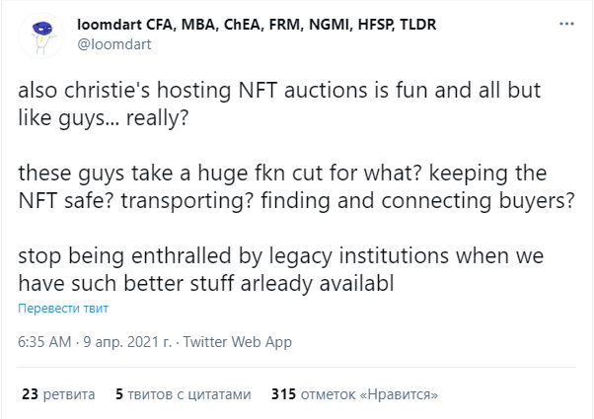
Task: View 315 отметок «Нравится» list
Action: click(354, 394)
